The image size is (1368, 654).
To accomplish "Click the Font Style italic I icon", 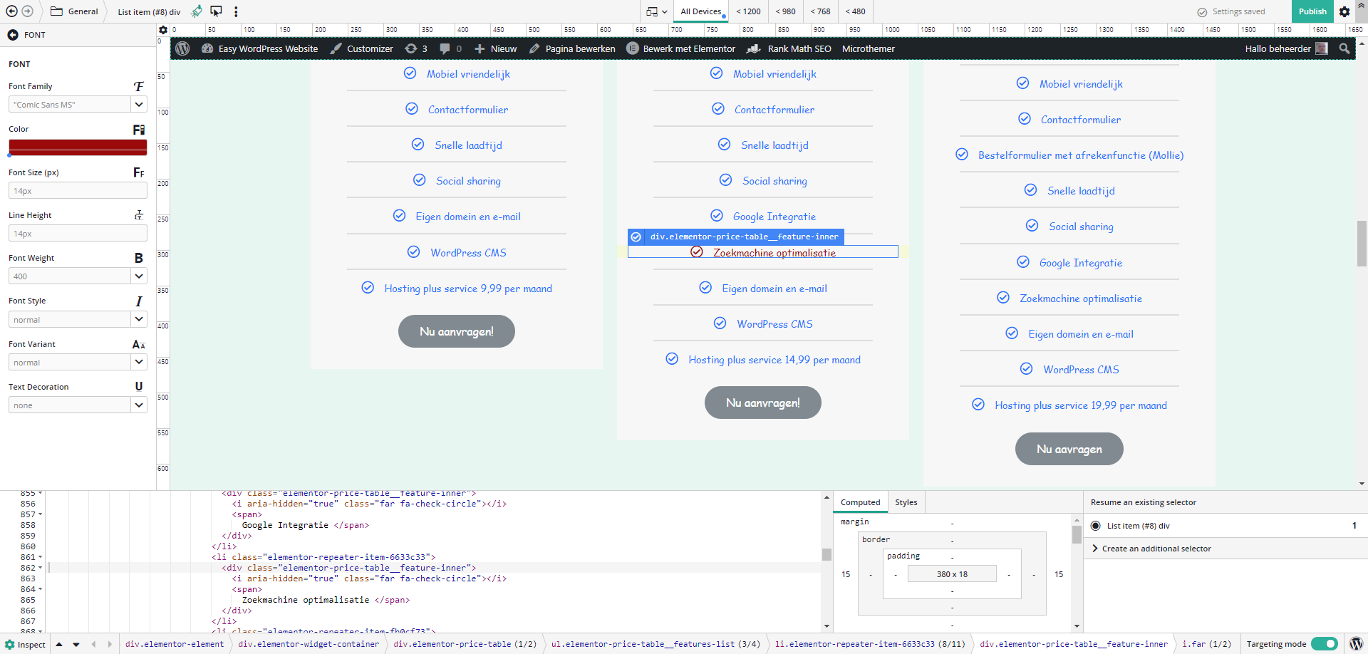I will (139, 301).
